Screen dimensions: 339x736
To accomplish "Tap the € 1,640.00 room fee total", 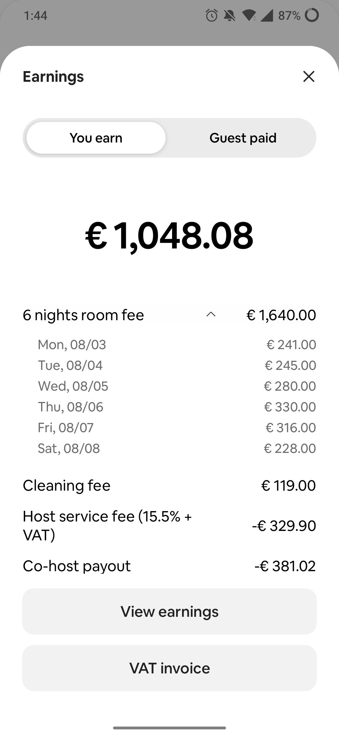I will (281, 315).
